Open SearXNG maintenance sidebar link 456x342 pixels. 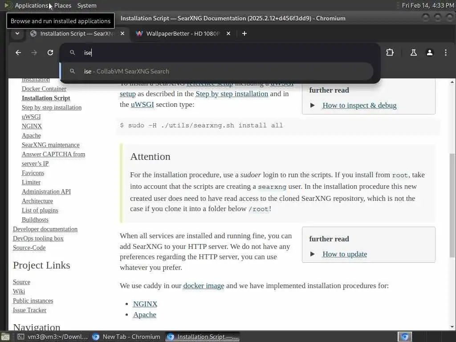pos(51,145)
